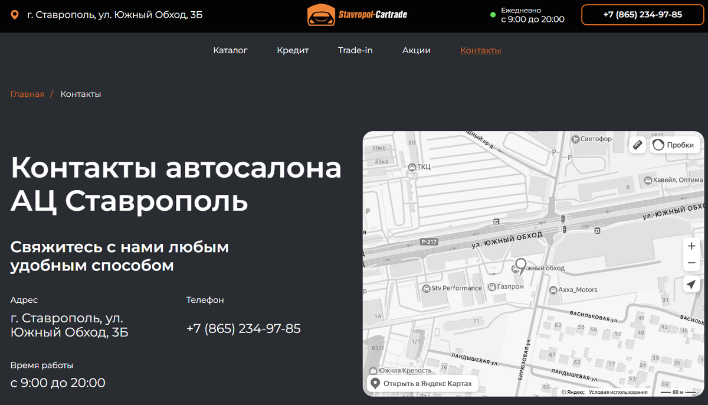The width and height of the screenshot is (708, 405).
Task: Select the Axxa_Motors car icon
Action: (x=553, y=290)
